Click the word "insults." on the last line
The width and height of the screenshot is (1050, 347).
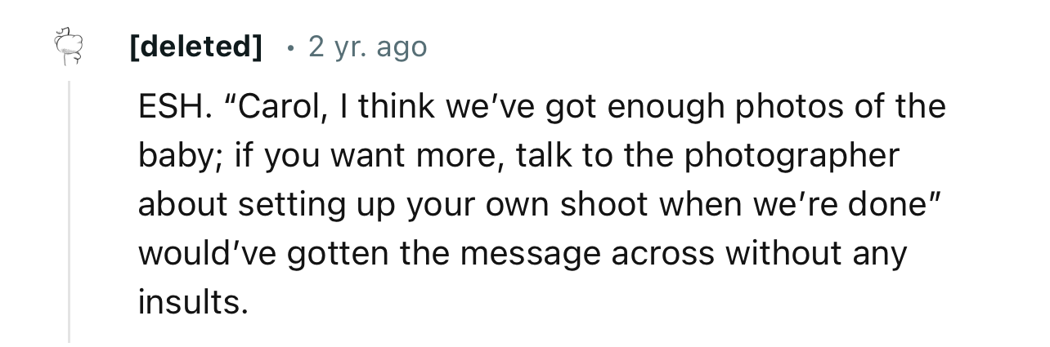[192, 303]
